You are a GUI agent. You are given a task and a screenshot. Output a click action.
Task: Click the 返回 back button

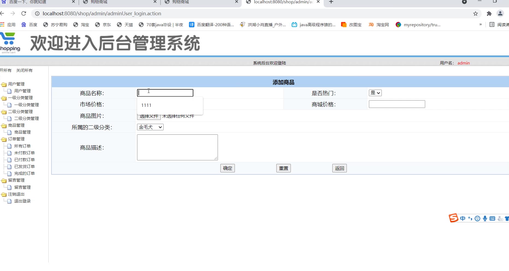point(339,168)
